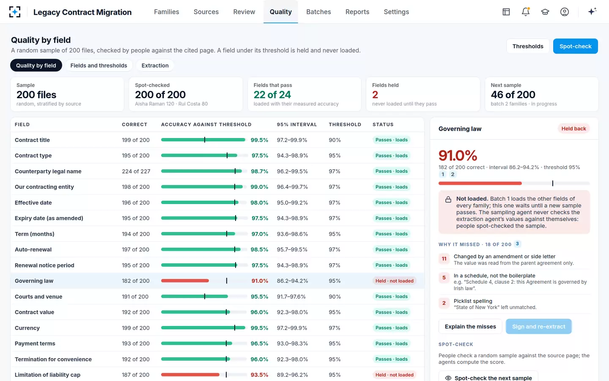Click the Passes · loads pill for Contract title

392,140
